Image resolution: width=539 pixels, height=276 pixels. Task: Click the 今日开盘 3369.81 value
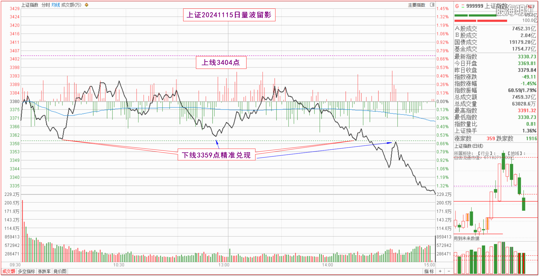click(527, 63)
